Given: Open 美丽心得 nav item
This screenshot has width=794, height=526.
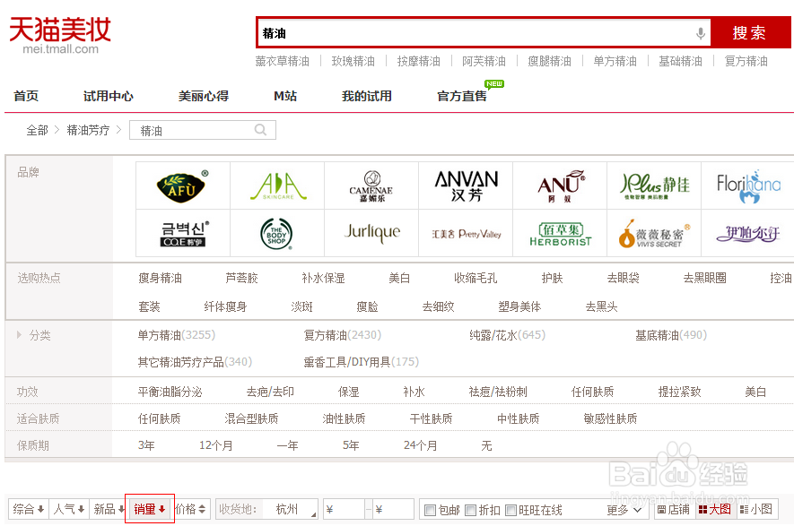Looking at the screenshot, I should pyautogui.click(x=204, y=96).
